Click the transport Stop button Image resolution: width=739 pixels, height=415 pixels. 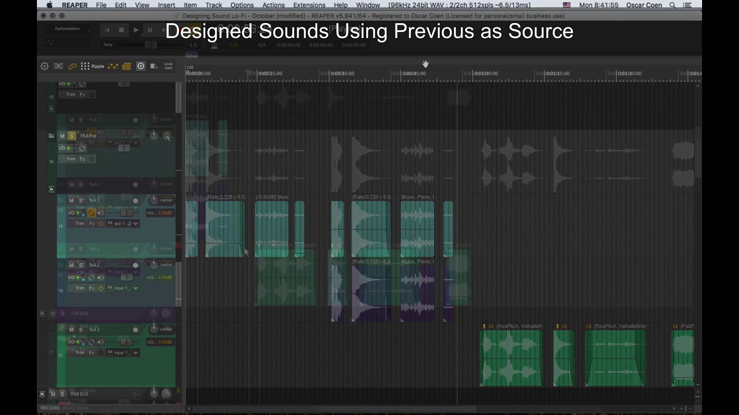pos(121,30)
